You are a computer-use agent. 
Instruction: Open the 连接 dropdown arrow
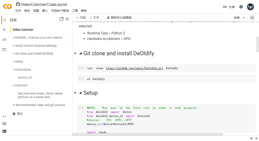pos(243,18)
